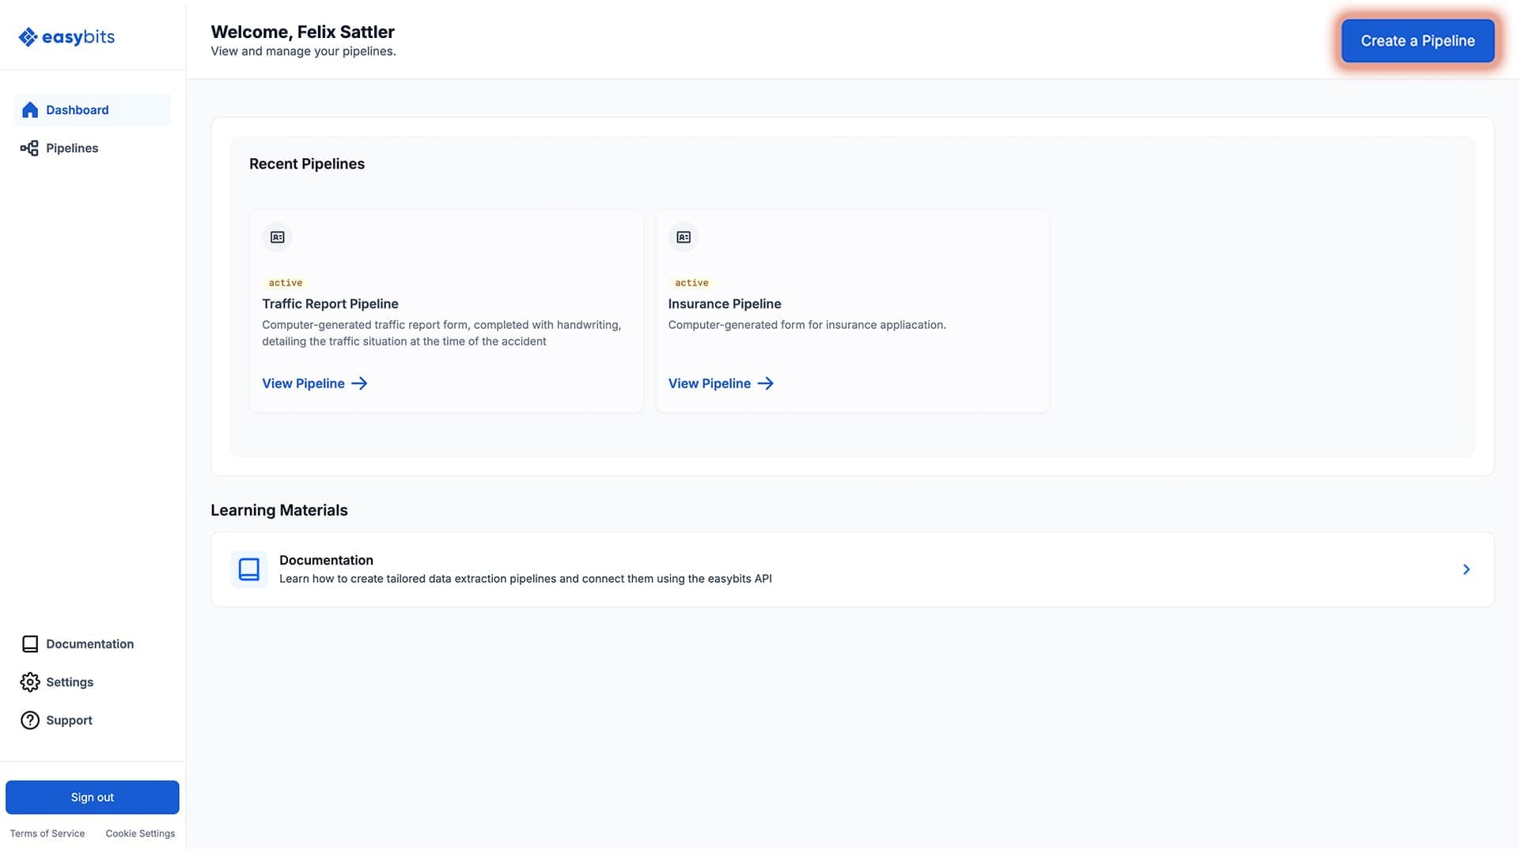This screenshot has width=1519, height=854.
Task: Click the form icon on Traffic Report Pipeline card
Action: pos(277,237)
